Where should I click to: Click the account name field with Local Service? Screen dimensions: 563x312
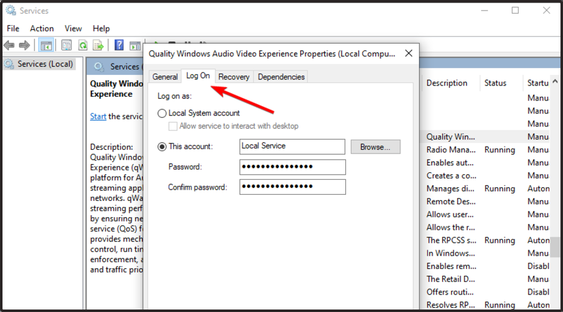(292, 147)
